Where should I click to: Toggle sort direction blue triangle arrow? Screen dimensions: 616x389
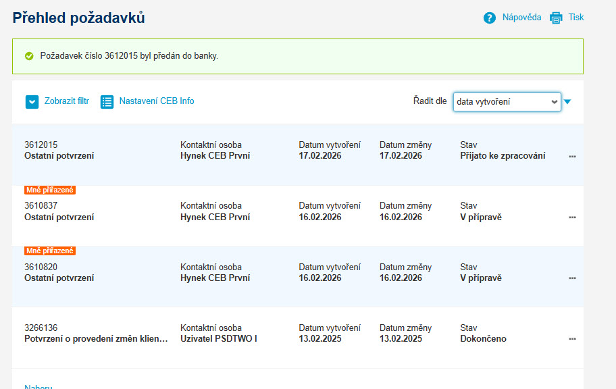[x=567, y=102]
